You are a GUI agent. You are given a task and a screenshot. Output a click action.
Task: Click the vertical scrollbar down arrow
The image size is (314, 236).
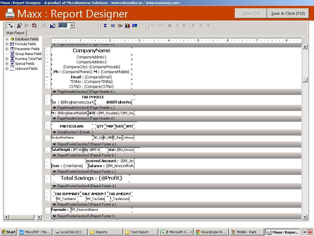pos(305,217)
